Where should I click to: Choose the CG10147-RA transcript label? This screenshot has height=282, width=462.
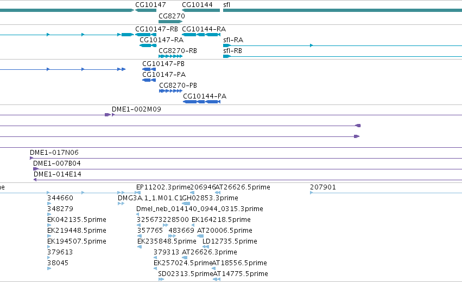pyautogui.click(x=161, y=40)
